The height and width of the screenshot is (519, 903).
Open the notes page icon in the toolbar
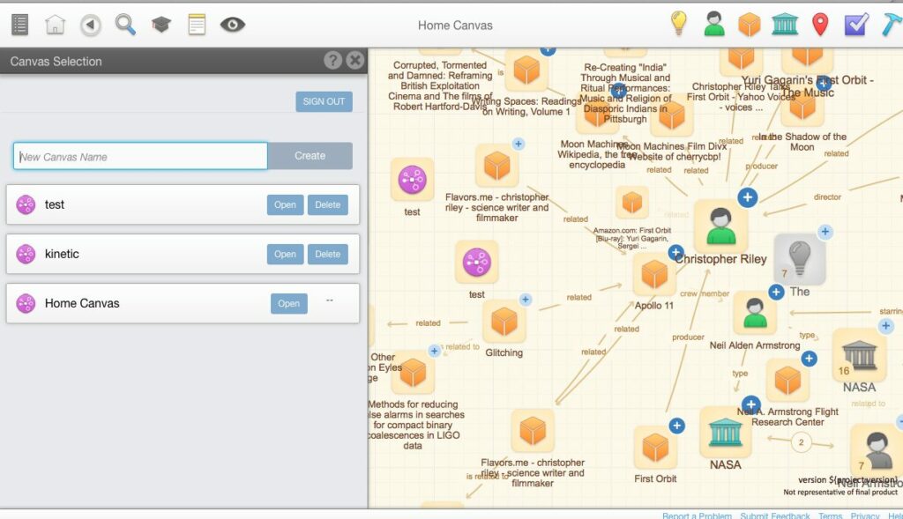[x=197, y=25]
